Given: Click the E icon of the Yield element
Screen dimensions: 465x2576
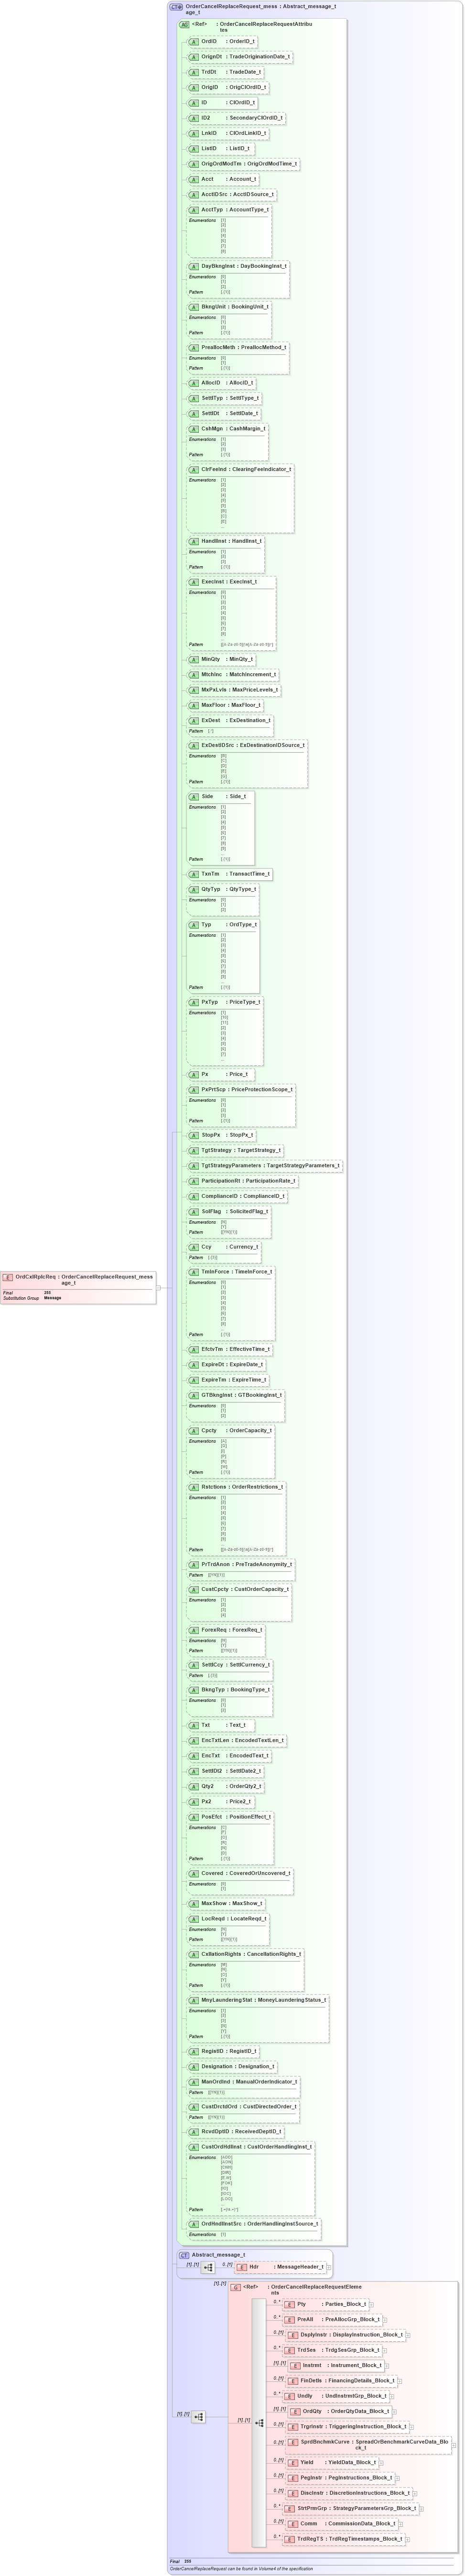Looking at the screenshot, I should tap(293, 2462).
